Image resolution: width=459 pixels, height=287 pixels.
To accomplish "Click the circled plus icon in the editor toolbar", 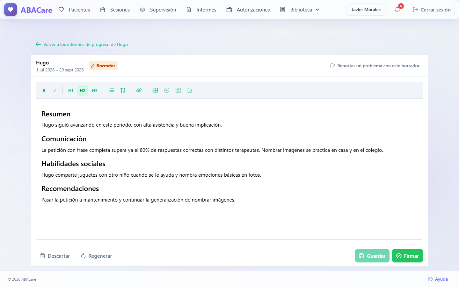I will click(x=167, y=91).
